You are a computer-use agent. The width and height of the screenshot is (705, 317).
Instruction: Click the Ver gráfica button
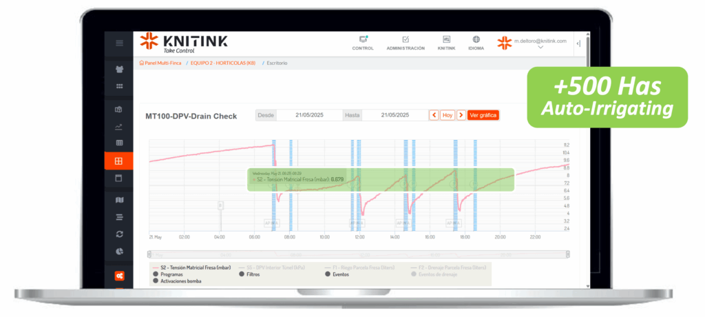pyautogui.click(x=483, y=116)
